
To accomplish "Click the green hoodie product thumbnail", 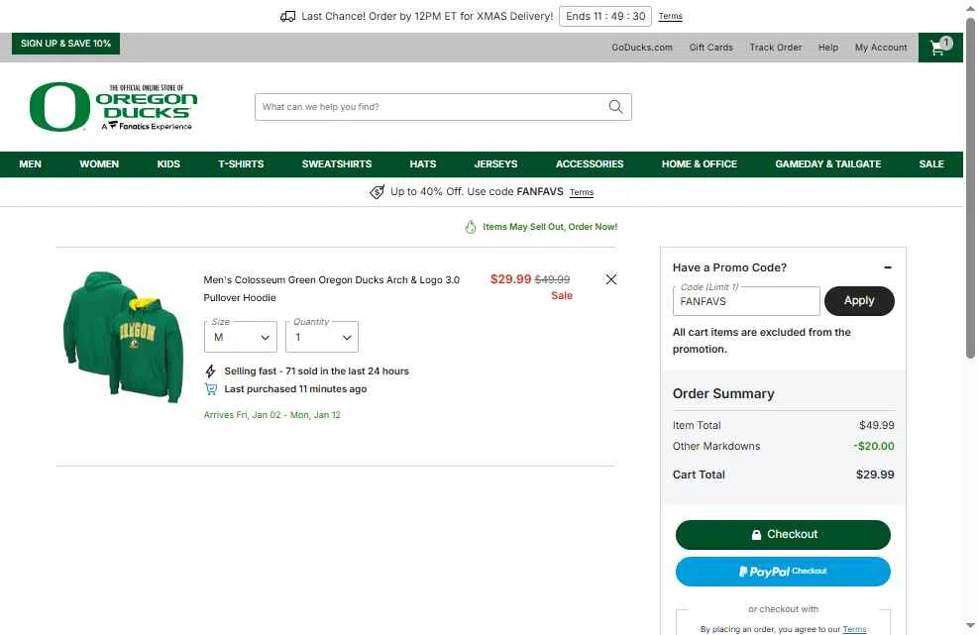I will point(123,337).
